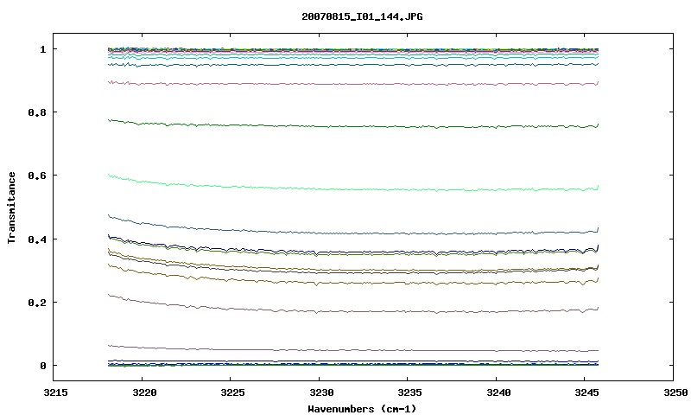Click x-axis tick label 3250
Viewport: 691px width, 415px height.
(675, 393)
